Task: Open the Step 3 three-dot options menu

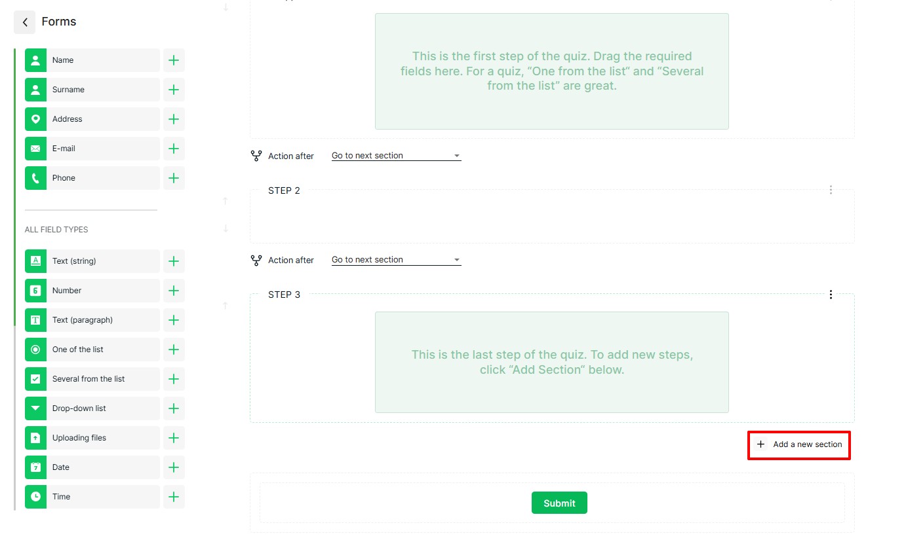Action: click(831, 295)
